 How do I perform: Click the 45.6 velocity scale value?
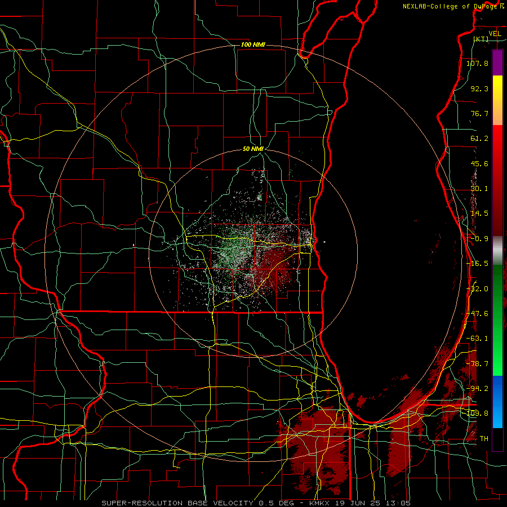(479, 163)
